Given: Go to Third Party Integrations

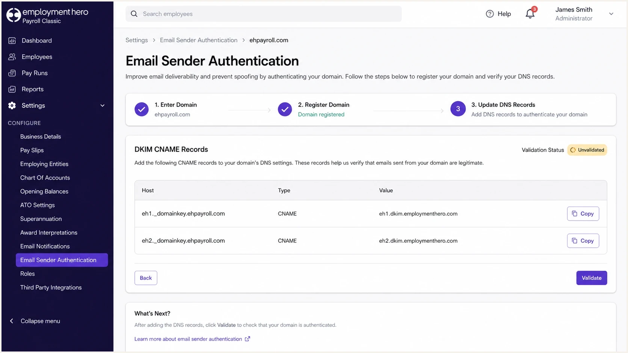Looking at the screenshot, I should tap(51, 287).
